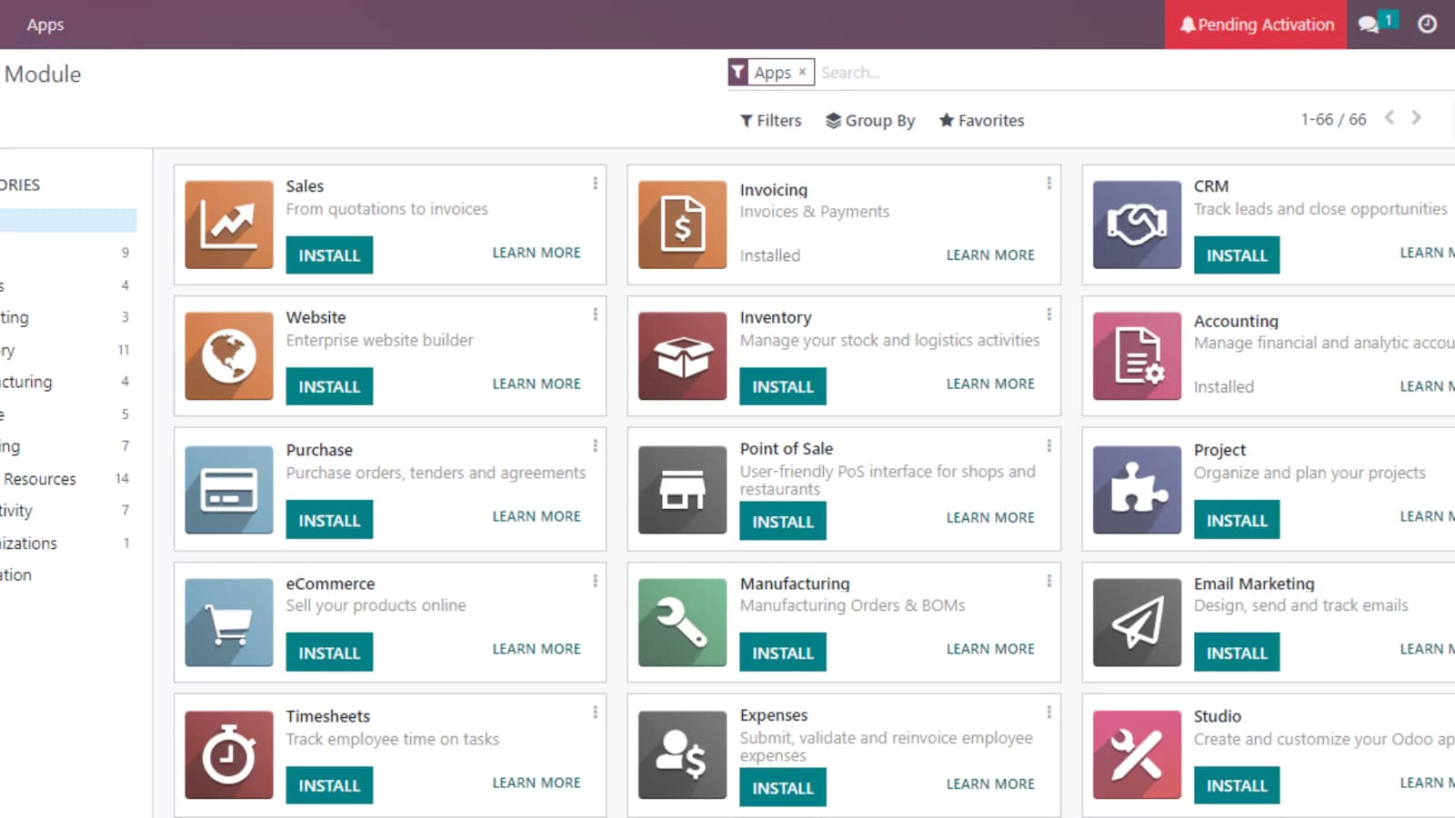This screenshot has height=818, width=1455.
Task: Click the Invoicing dollar document icon
Action: pyautogui.click(x=683, y=224)
